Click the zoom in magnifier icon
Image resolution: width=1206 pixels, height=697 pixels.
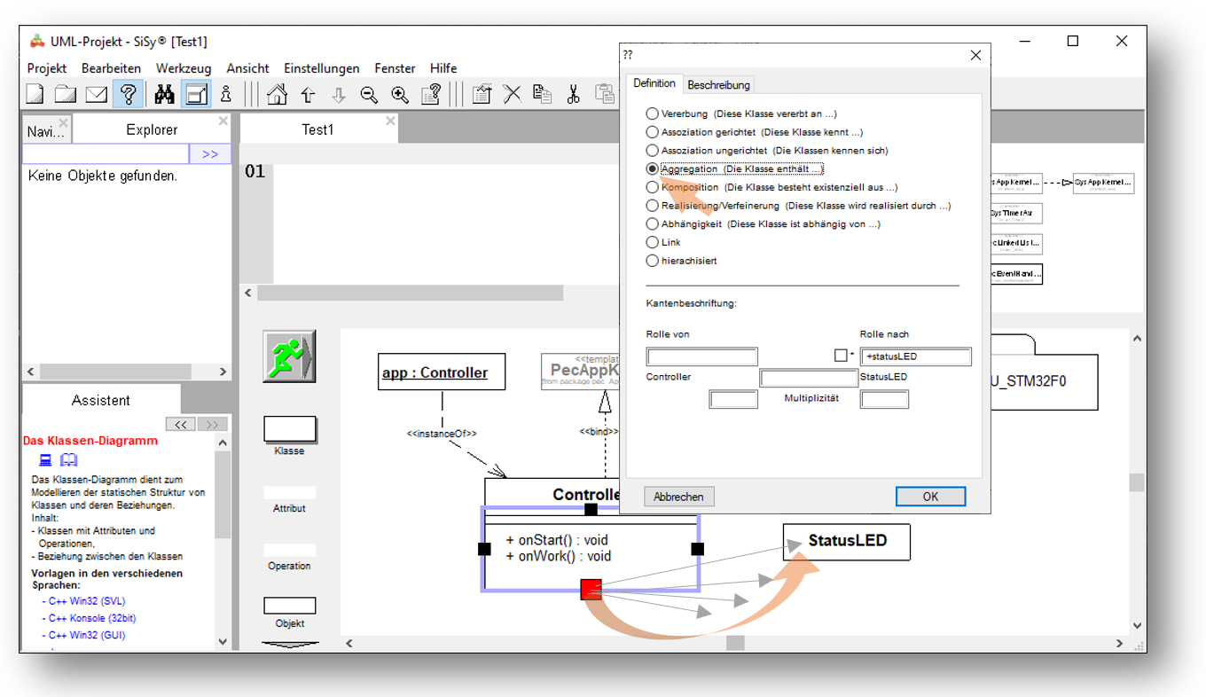coord(400,94)
